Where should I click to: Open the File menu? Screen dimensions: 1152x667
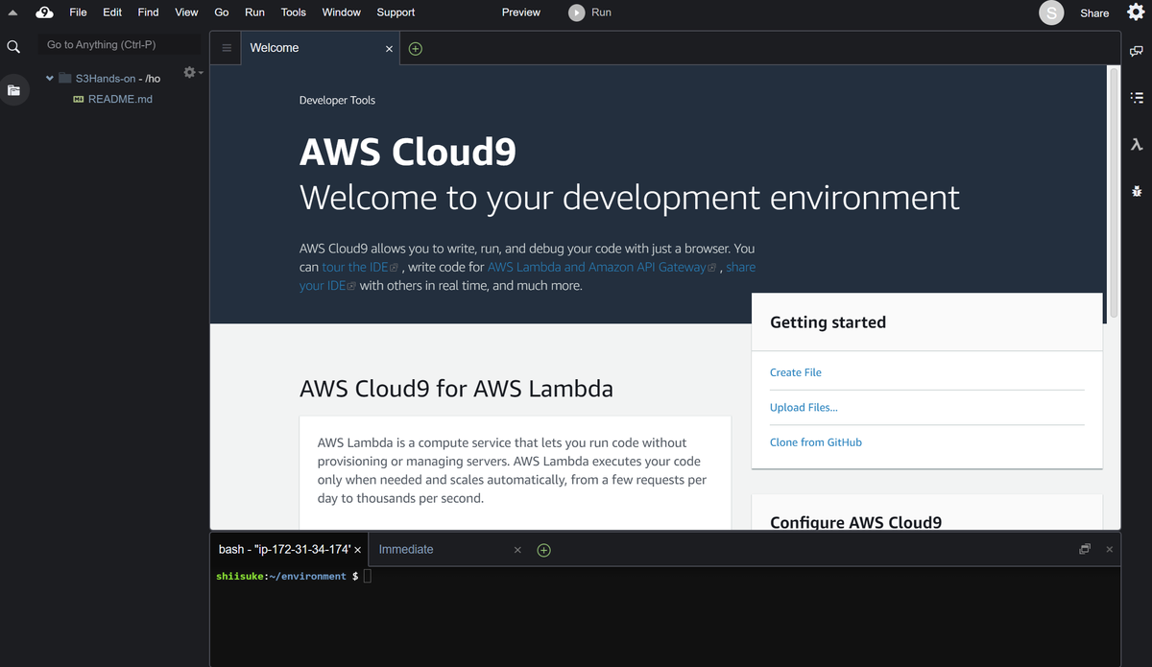click(78, 12)
